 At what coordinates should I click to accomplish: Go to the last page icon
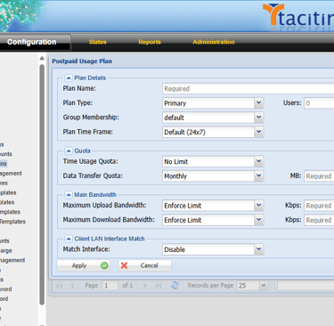[x=159, y=286]
